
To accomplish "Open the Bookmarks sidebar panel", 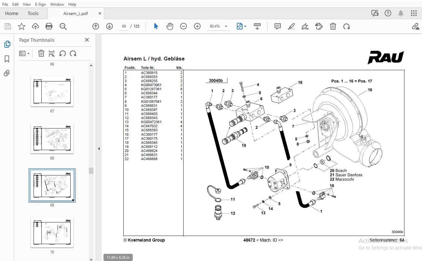I will coord(7,59).
